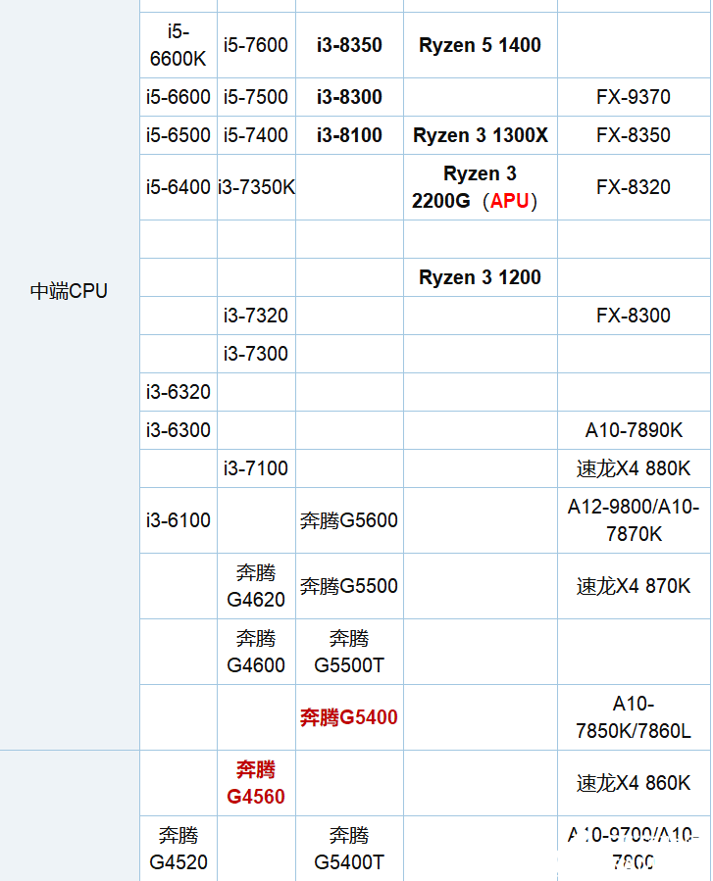
Task: Click the 奔腾 G4520 cell
Action: click(x=178, y=849)
